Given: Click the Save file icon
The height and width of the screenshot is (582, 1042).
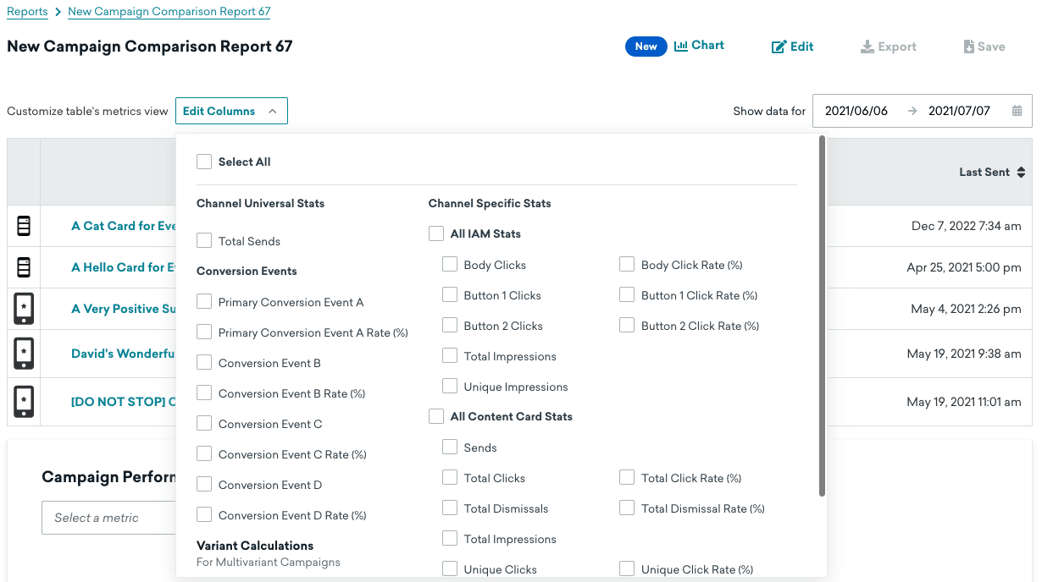Looking at the screenshot, I should pos(968,47).
